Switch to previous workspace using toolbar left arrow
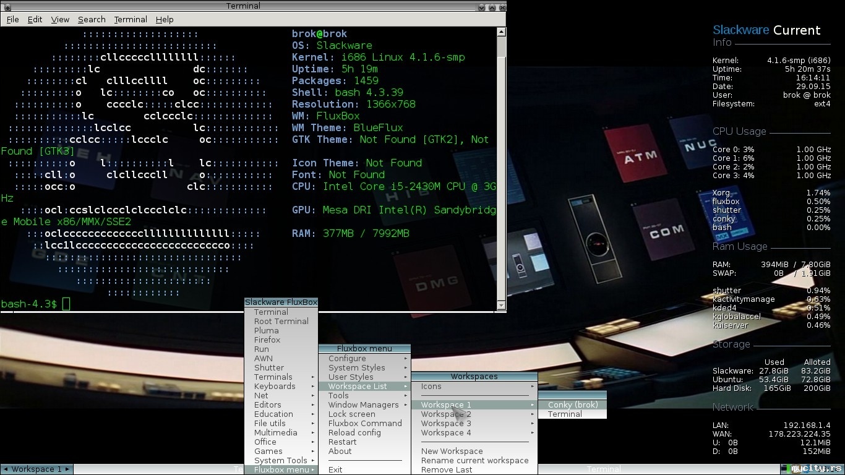845x475 pixels. 6,469
